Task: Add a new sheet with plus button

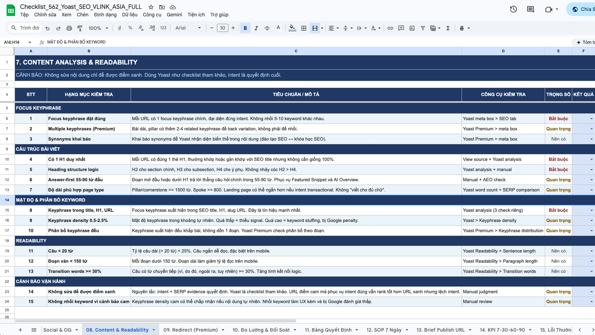Action: tap(20, 330)
